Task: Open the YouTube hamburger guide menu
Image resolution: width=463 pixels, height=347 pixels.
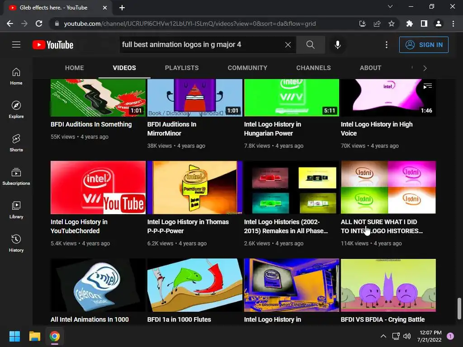Action: [x=16, y=45]
